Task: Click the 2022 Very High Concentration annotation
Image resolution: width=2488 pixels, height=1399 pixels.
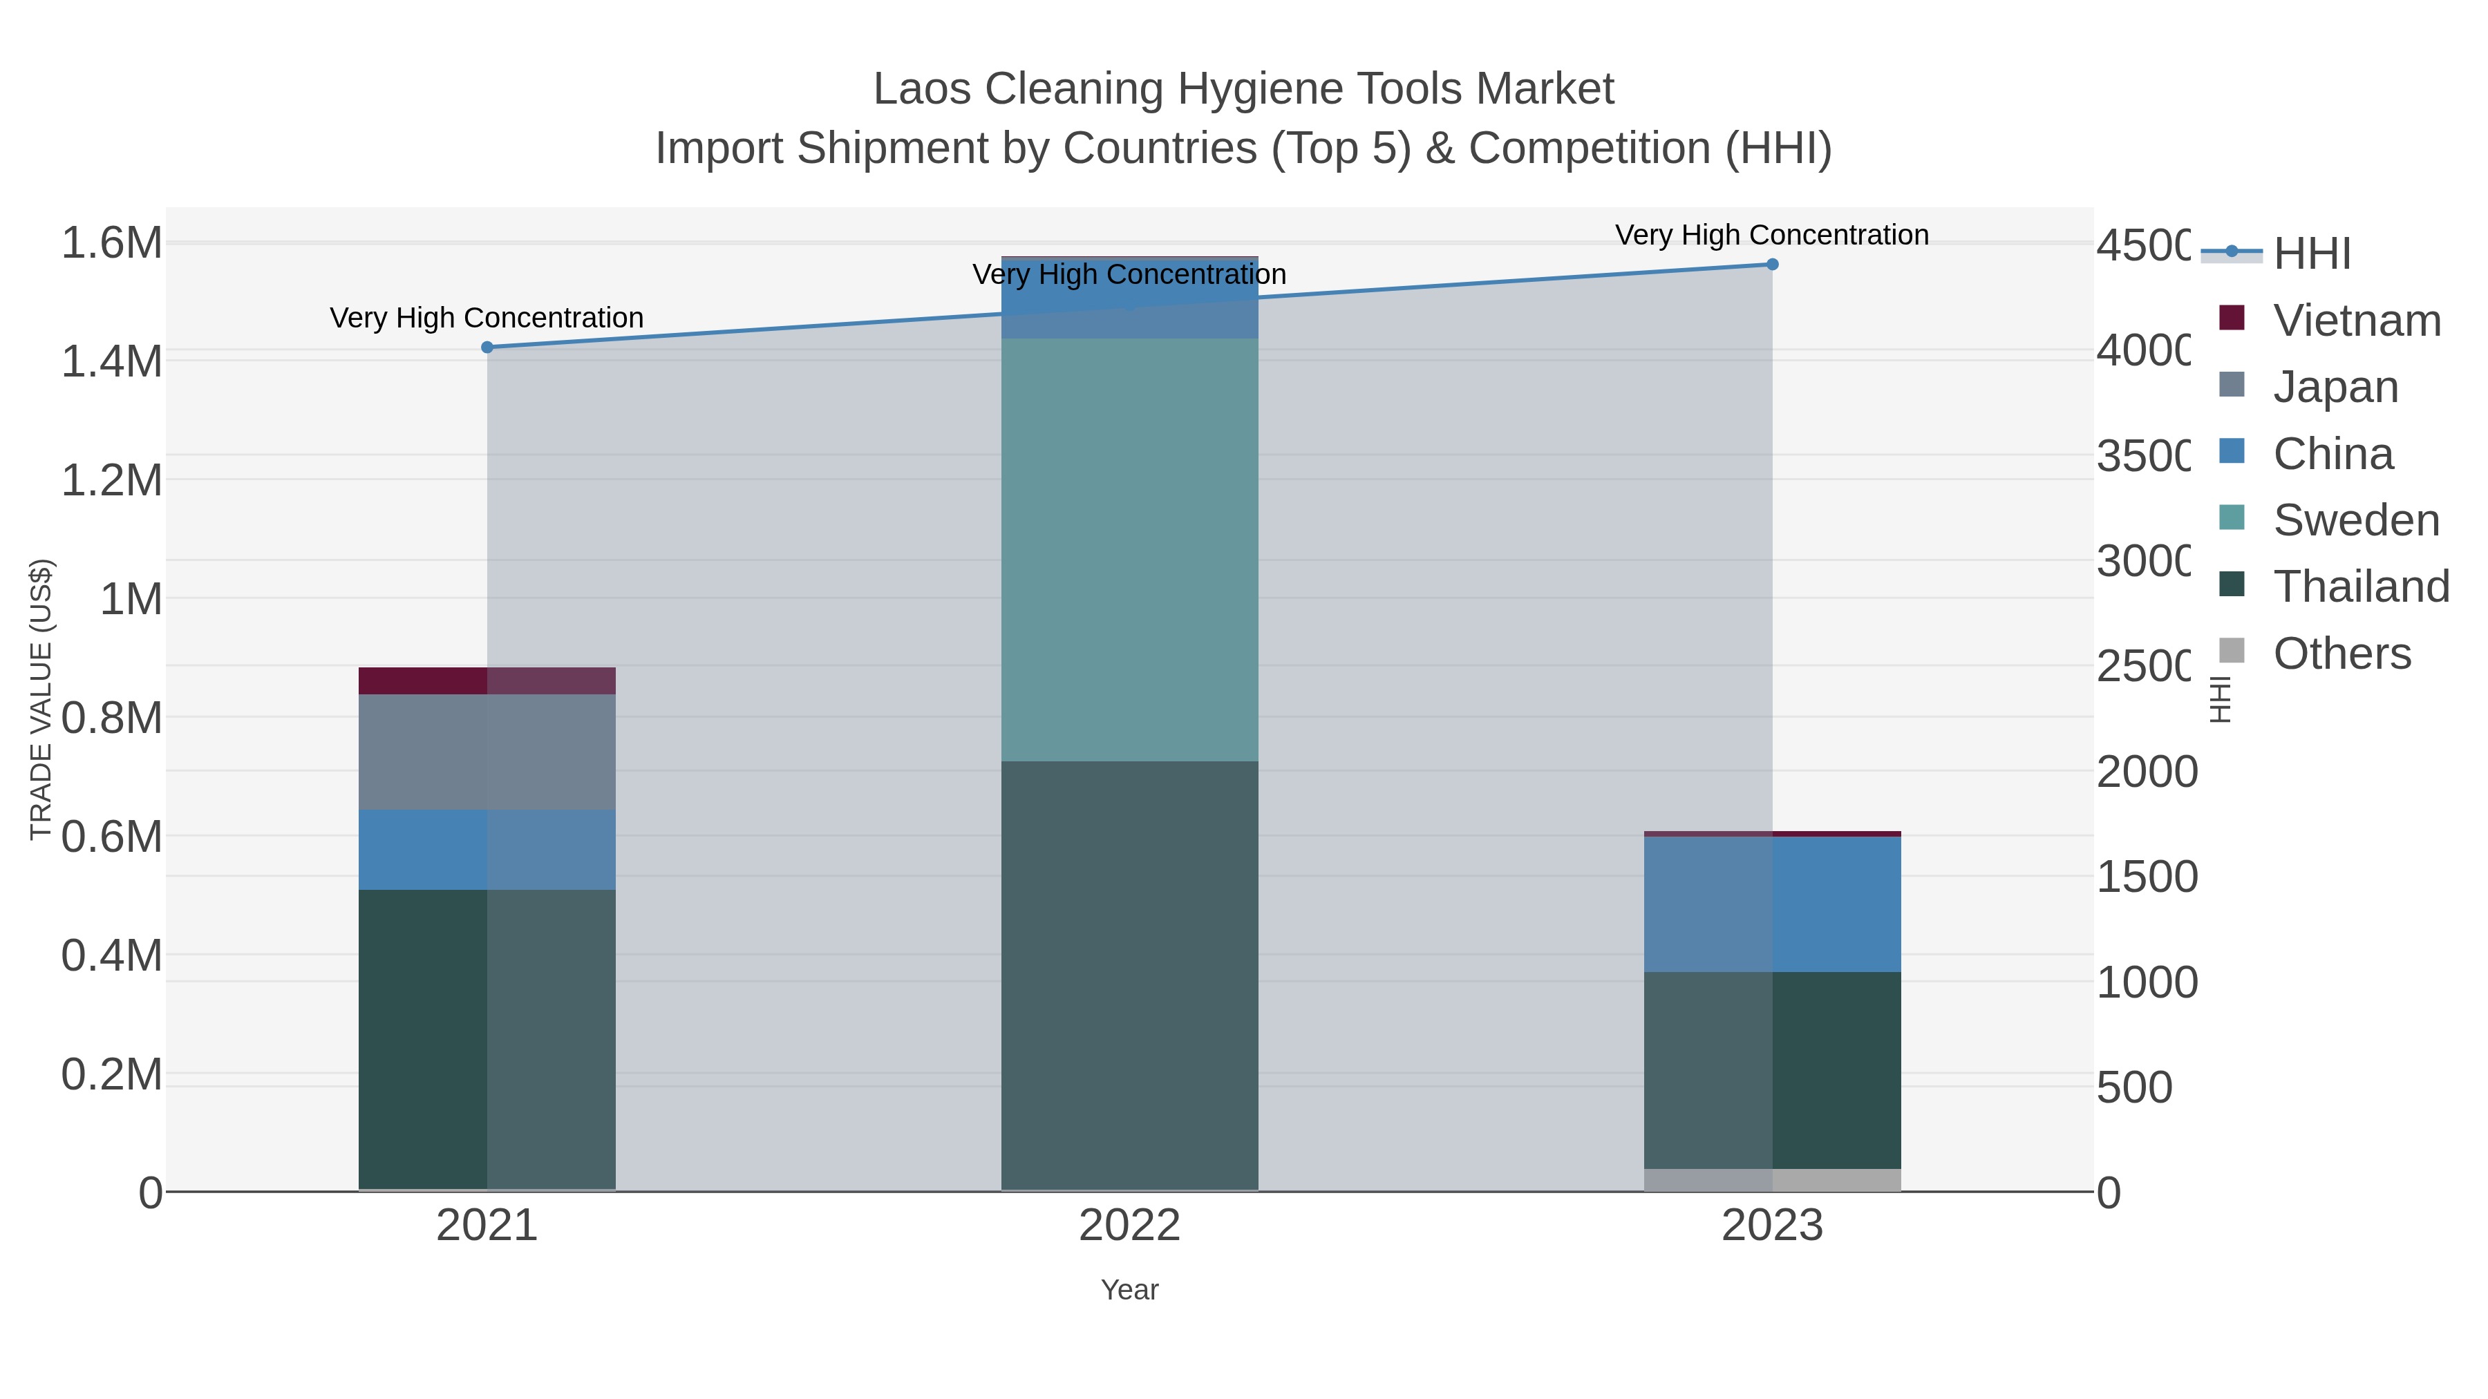Action: [1130, 274]
